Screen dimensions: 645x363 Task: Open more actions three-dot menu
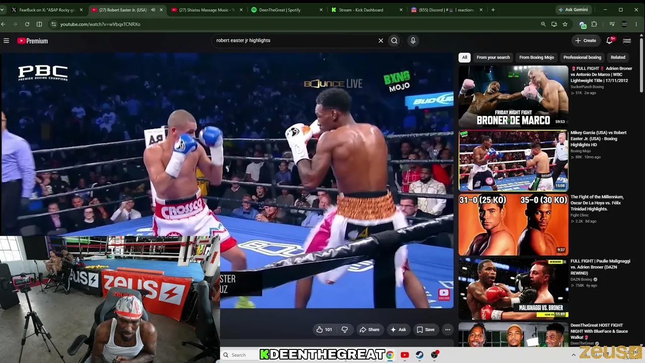tap(447, 330)
